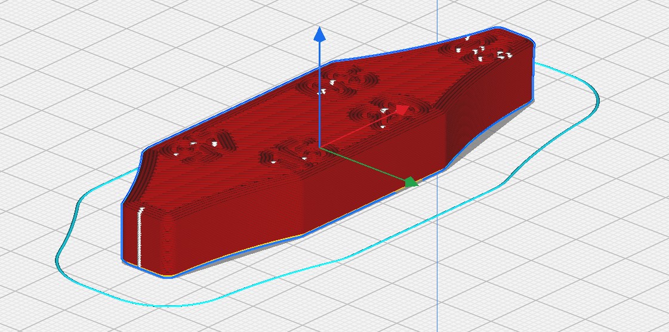Click the white seam line on the model's front corner
669x332 pixels.
click(x=139, y=238)
